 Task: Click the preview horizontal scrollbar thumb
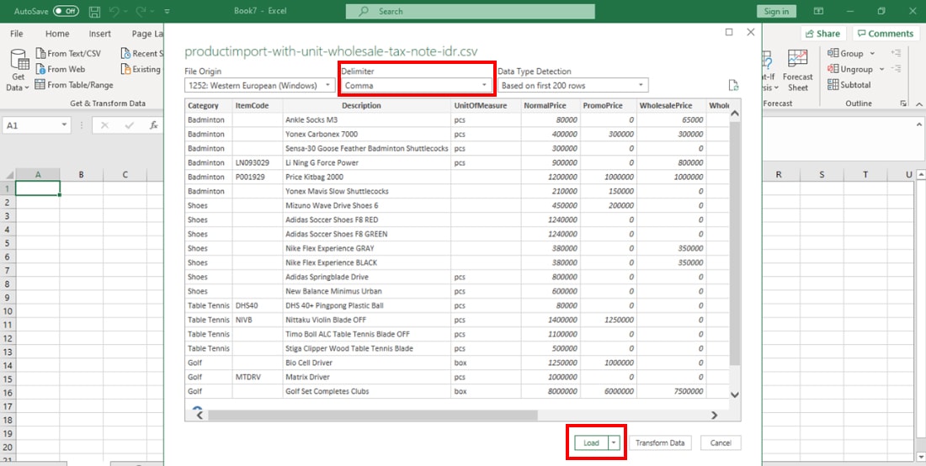click(x=372, y=416)
